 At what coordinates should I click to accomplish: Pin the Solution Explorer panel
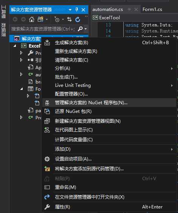(77, 10)
